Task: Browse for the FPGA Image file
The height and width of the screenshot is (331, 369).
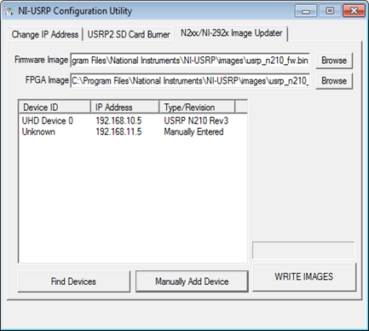Action: point(334,81)
